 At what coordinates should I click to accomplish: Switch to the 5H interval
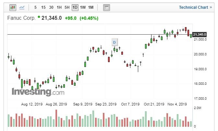(67, 7)
